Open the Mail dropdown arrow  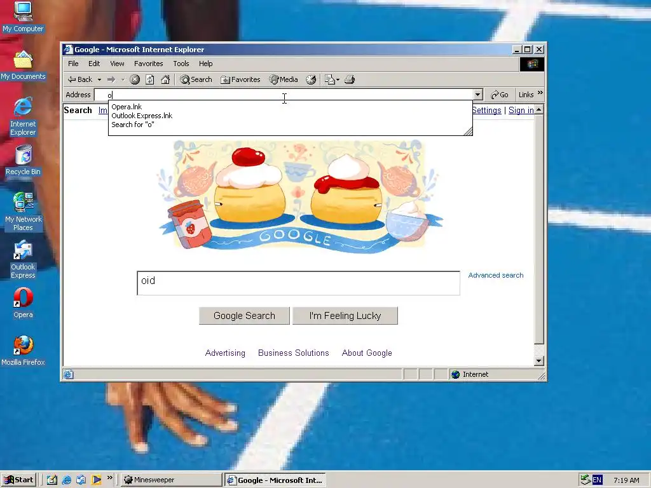coord(338,79)
